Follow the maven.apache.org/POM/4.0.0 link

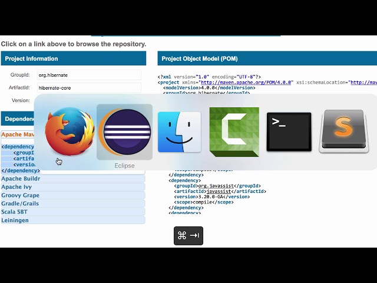[246, 83]
